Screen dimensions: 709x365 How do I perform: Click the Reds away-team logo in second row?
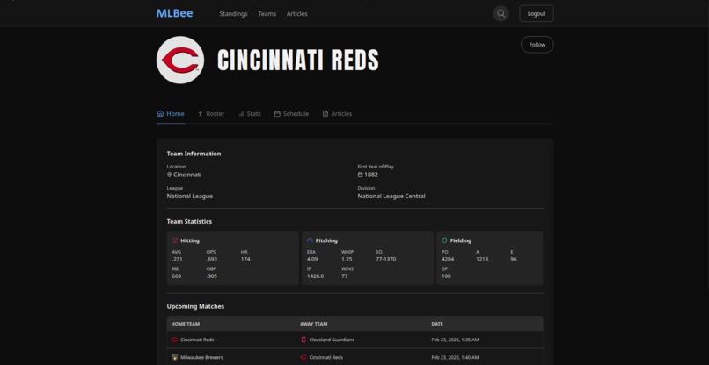point(303,357)
